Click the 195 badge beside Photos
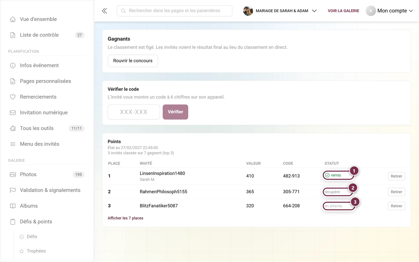 click(79, 175)
